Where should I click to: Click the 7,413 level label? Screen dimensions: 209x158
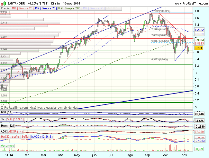[x=4, y=23]
